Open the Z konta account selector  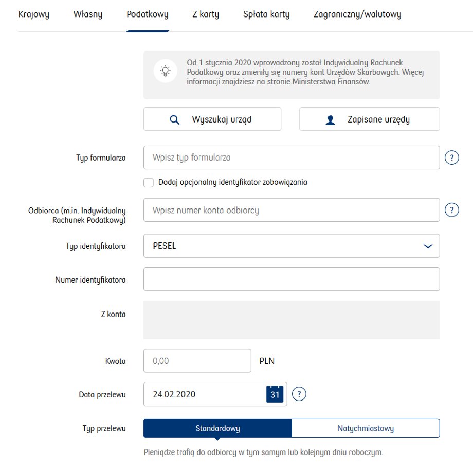coord(292,320)
